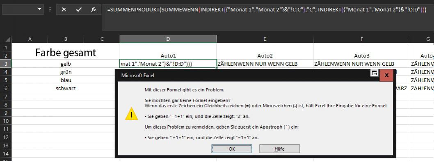Screen dimensions: 434x162
Task: Cancel the formula entry with X icon
Action: pyautogui.click(x=64, y=9)
